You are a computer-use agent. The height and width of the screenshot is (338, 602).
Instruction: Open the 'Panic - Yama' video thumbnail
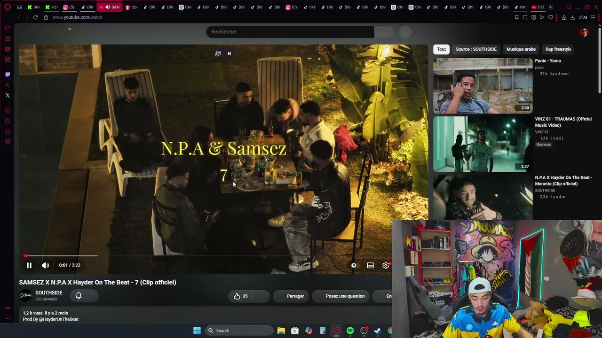(x=483, y=85)
